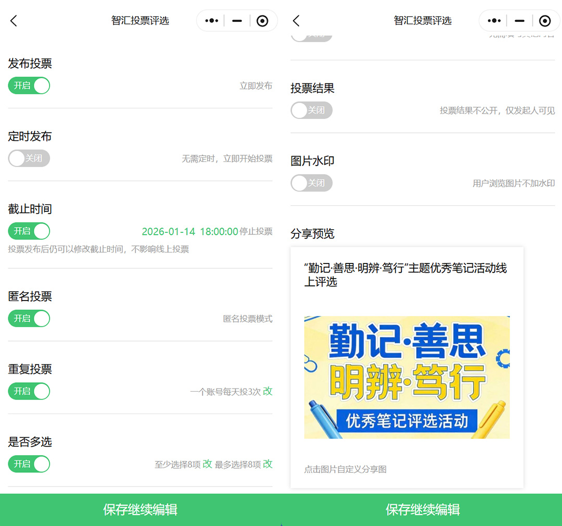
Task: Click the back arrow in left panel
Action: [14, 21]
